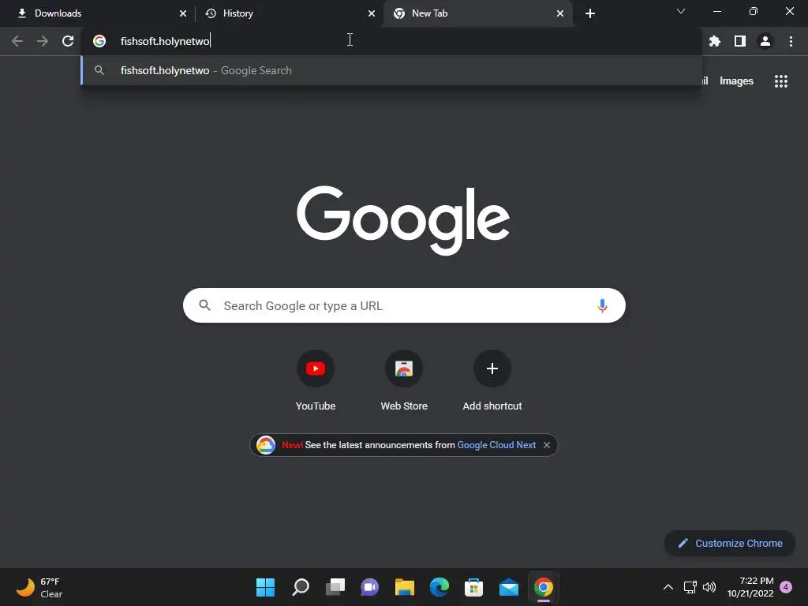Screen dimensions: 808x606
Task: Open the Images link
Action: [x=736, y=81]
